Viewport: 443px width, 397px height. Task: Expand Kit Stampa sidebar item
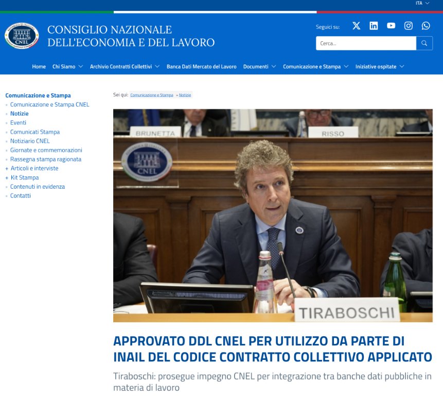pyautogui.click(x=22, y=177)
